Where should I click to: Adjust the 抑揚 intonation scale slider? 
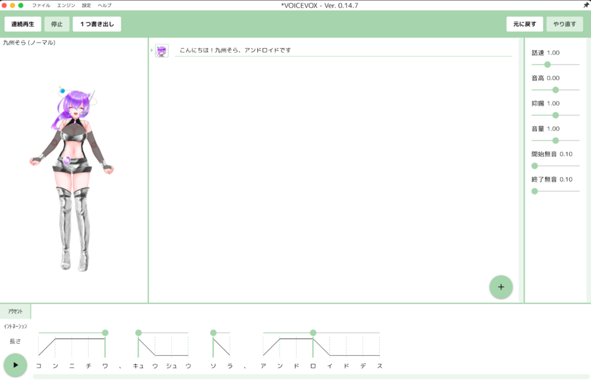click(556, 115)
